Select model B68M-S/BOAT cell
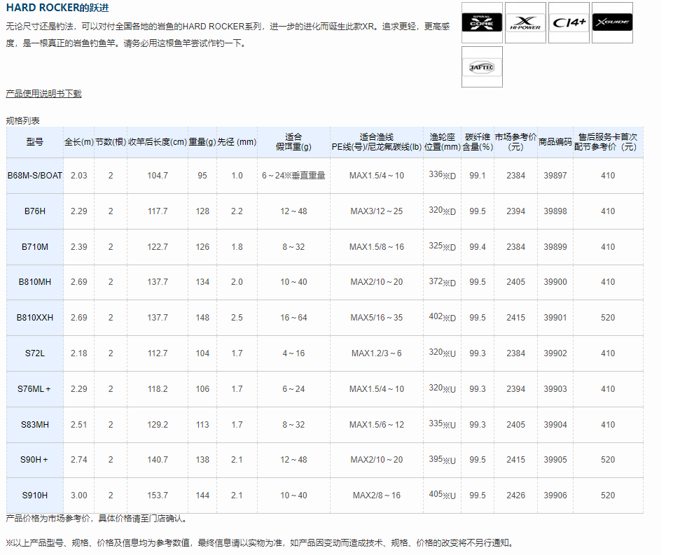Viewport: 673px width, 555px height. coord(35,176)
